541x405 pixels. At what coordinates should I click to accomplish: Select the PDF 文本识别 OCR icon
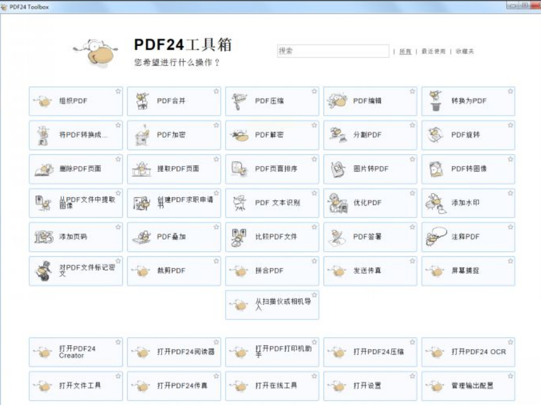click(239, 203)
